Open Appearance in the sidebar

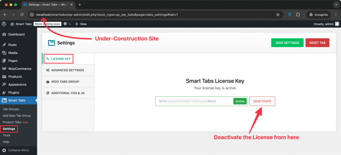(x=19, y=84)
